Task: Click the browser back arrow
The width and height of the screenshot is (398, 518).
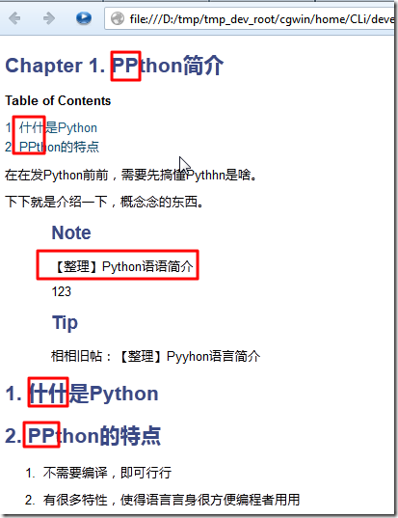Action: pyautogui.click(x=14, y=18)
